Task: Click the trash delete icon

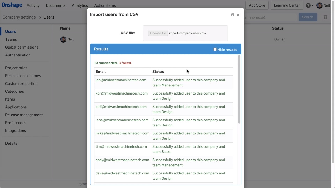Action: tap(325, 17)
